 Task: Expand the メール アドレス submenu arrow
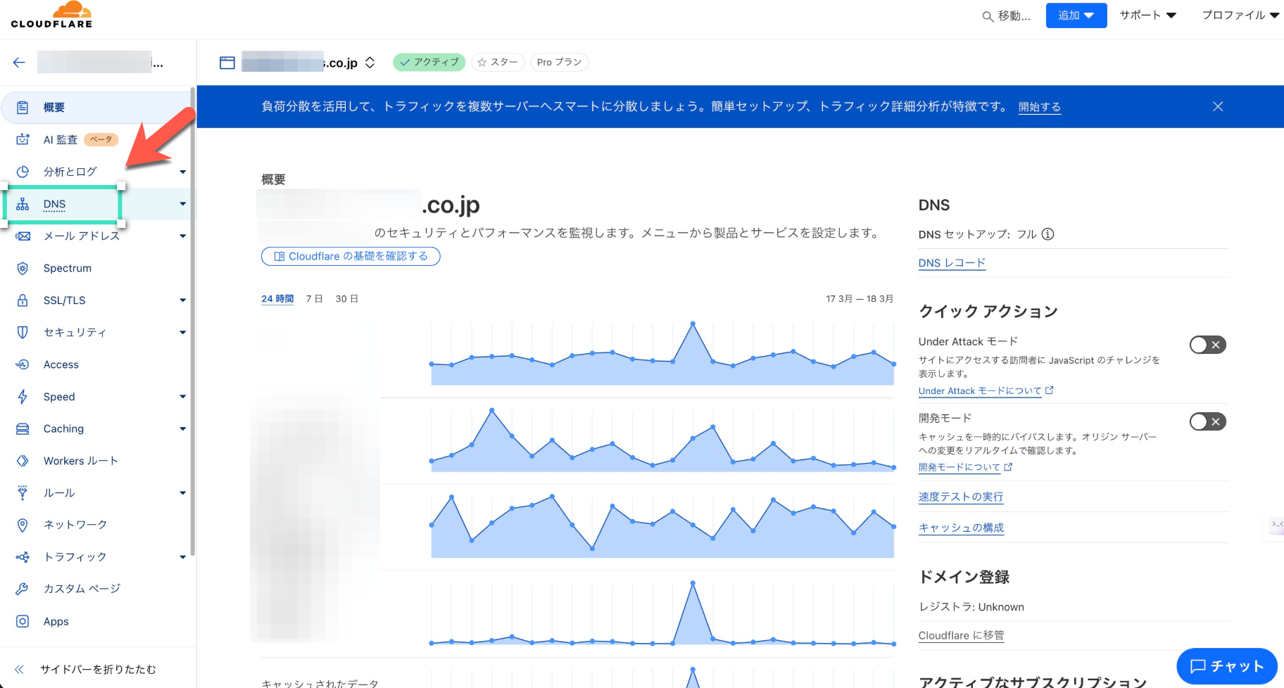(182, 236)
